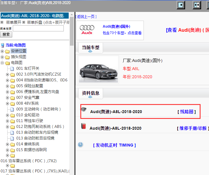
Task: Click the gray book icon beside 线路图 row
Action: pyautogui.click(x=84, y=110)
